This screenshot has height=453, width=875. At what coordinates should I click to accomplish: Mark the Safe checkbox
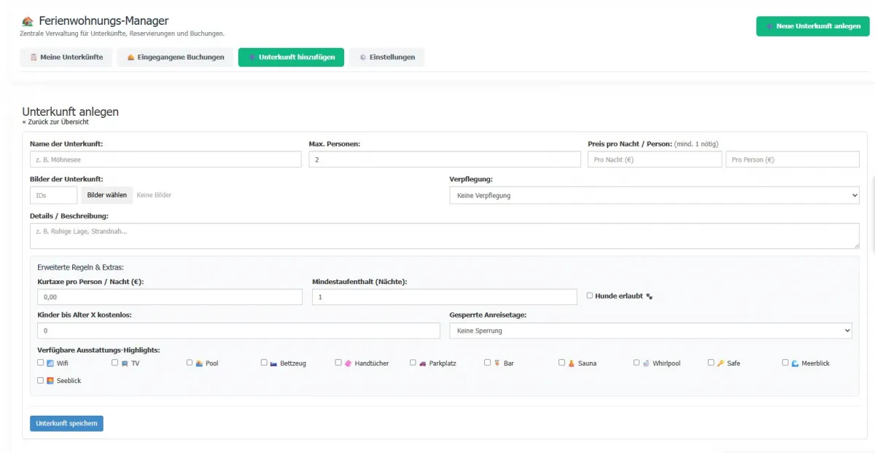coord(711,362)
